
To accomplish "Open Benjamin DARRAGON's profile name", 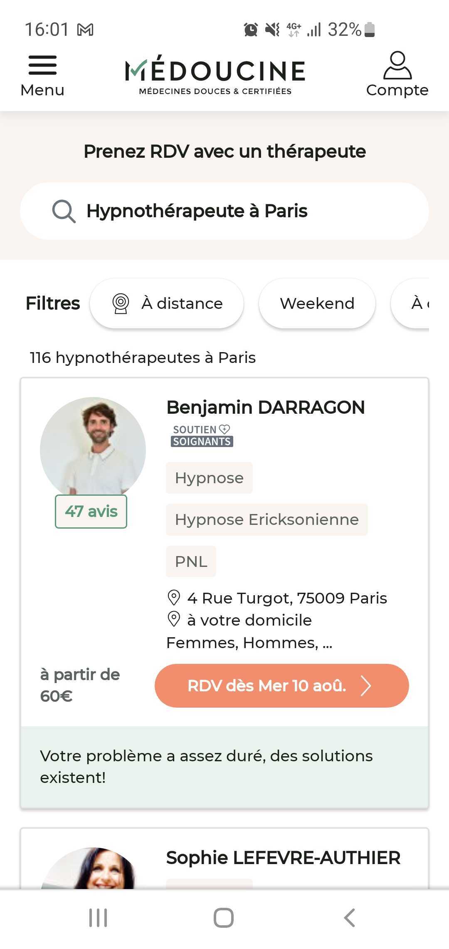I will point(266,407).
